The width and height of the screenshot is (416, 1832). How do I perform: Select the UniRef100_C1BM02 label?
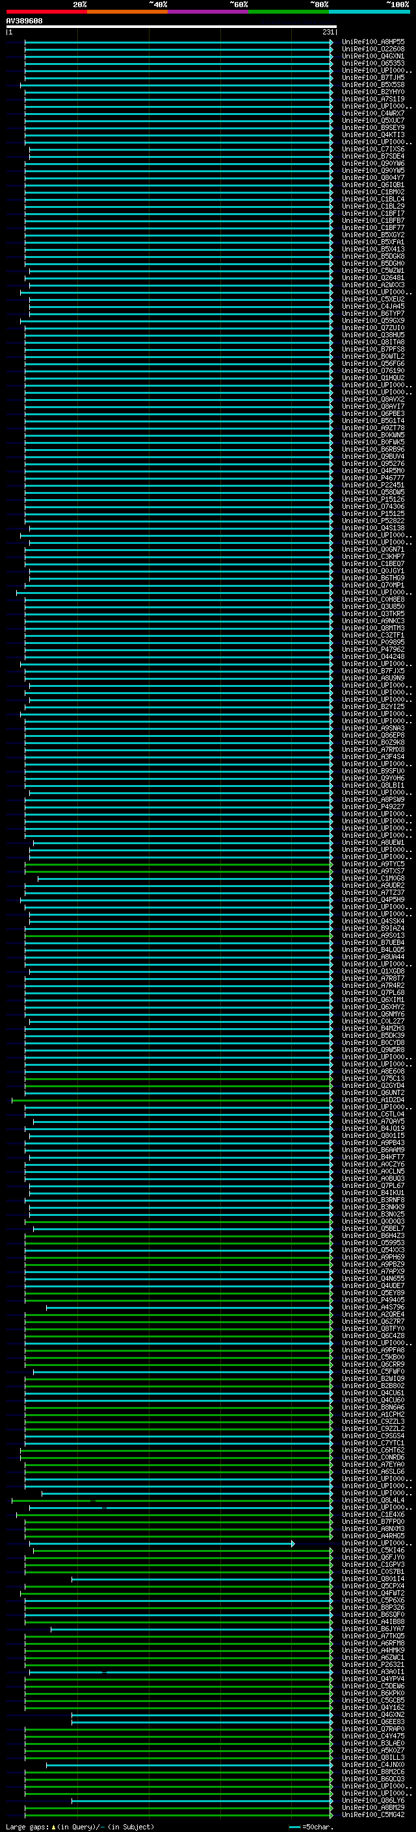tap(373, 192)
